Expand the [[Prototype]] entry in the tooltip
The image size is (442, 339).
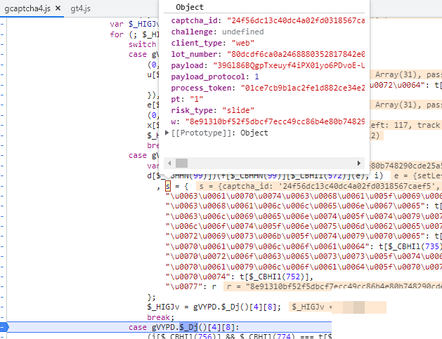point(167,133)
